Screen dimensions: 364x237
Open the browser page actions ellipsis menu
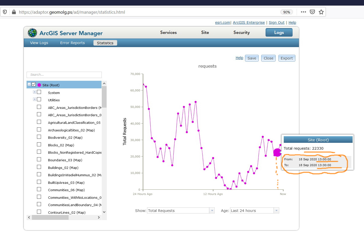pos(304,12)
